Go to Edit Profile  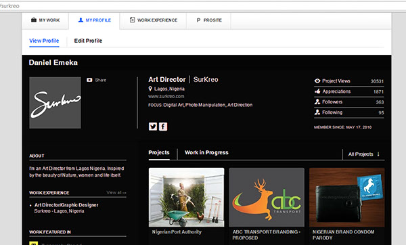tap(88, 41)
